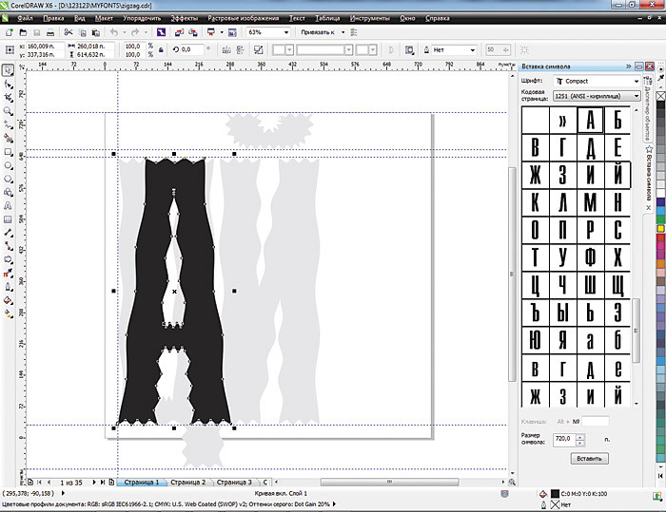Select the Smart fill tool

coord(8,139)
